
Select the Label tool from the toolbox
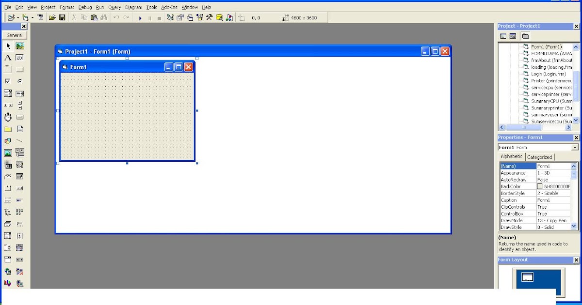tap(7, 57)
